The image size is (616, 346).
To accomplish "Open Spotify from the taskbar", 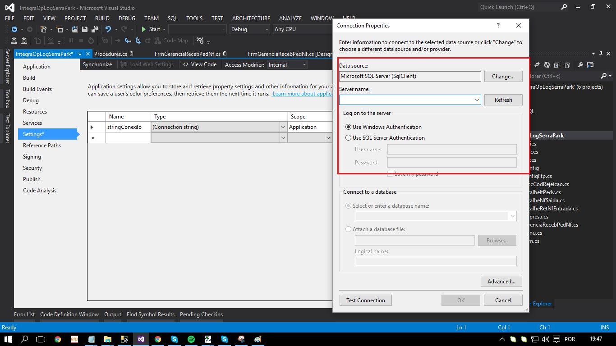I will pyautogui.click(x=191, y=339).
